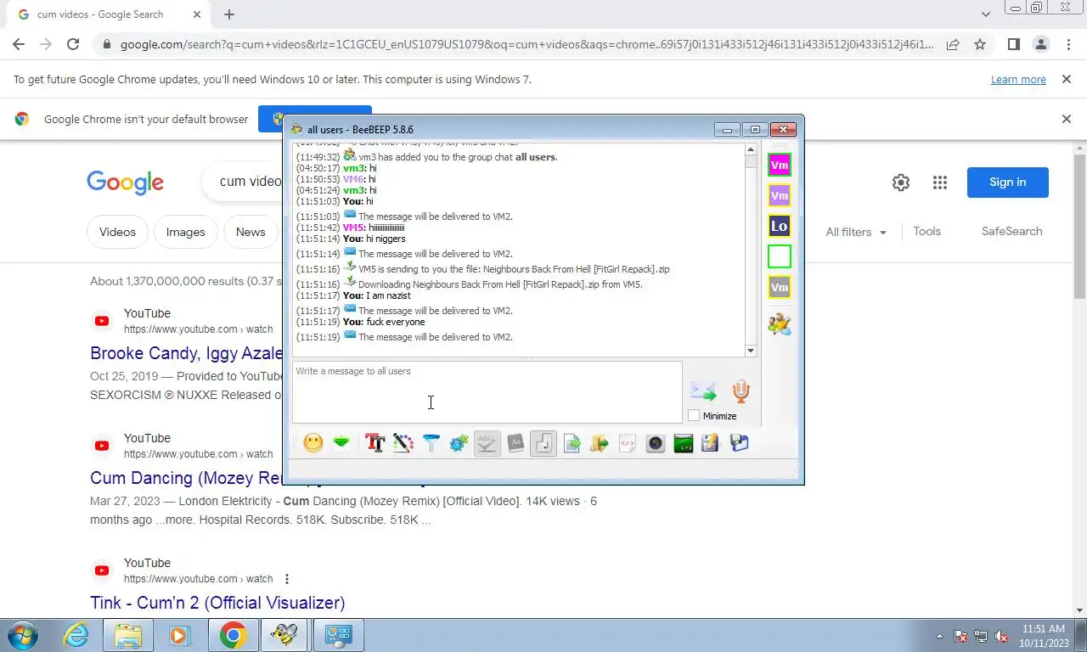The image size is (1087, 652).
Task: Click the send folder icon in BeeBEEP toolbar
Action: [600, 443]
